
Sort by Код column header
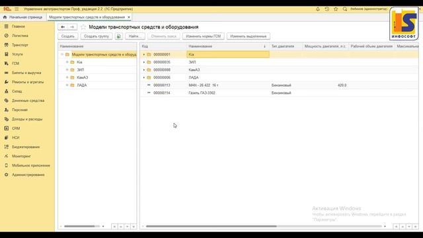click(x=163, y=46)
